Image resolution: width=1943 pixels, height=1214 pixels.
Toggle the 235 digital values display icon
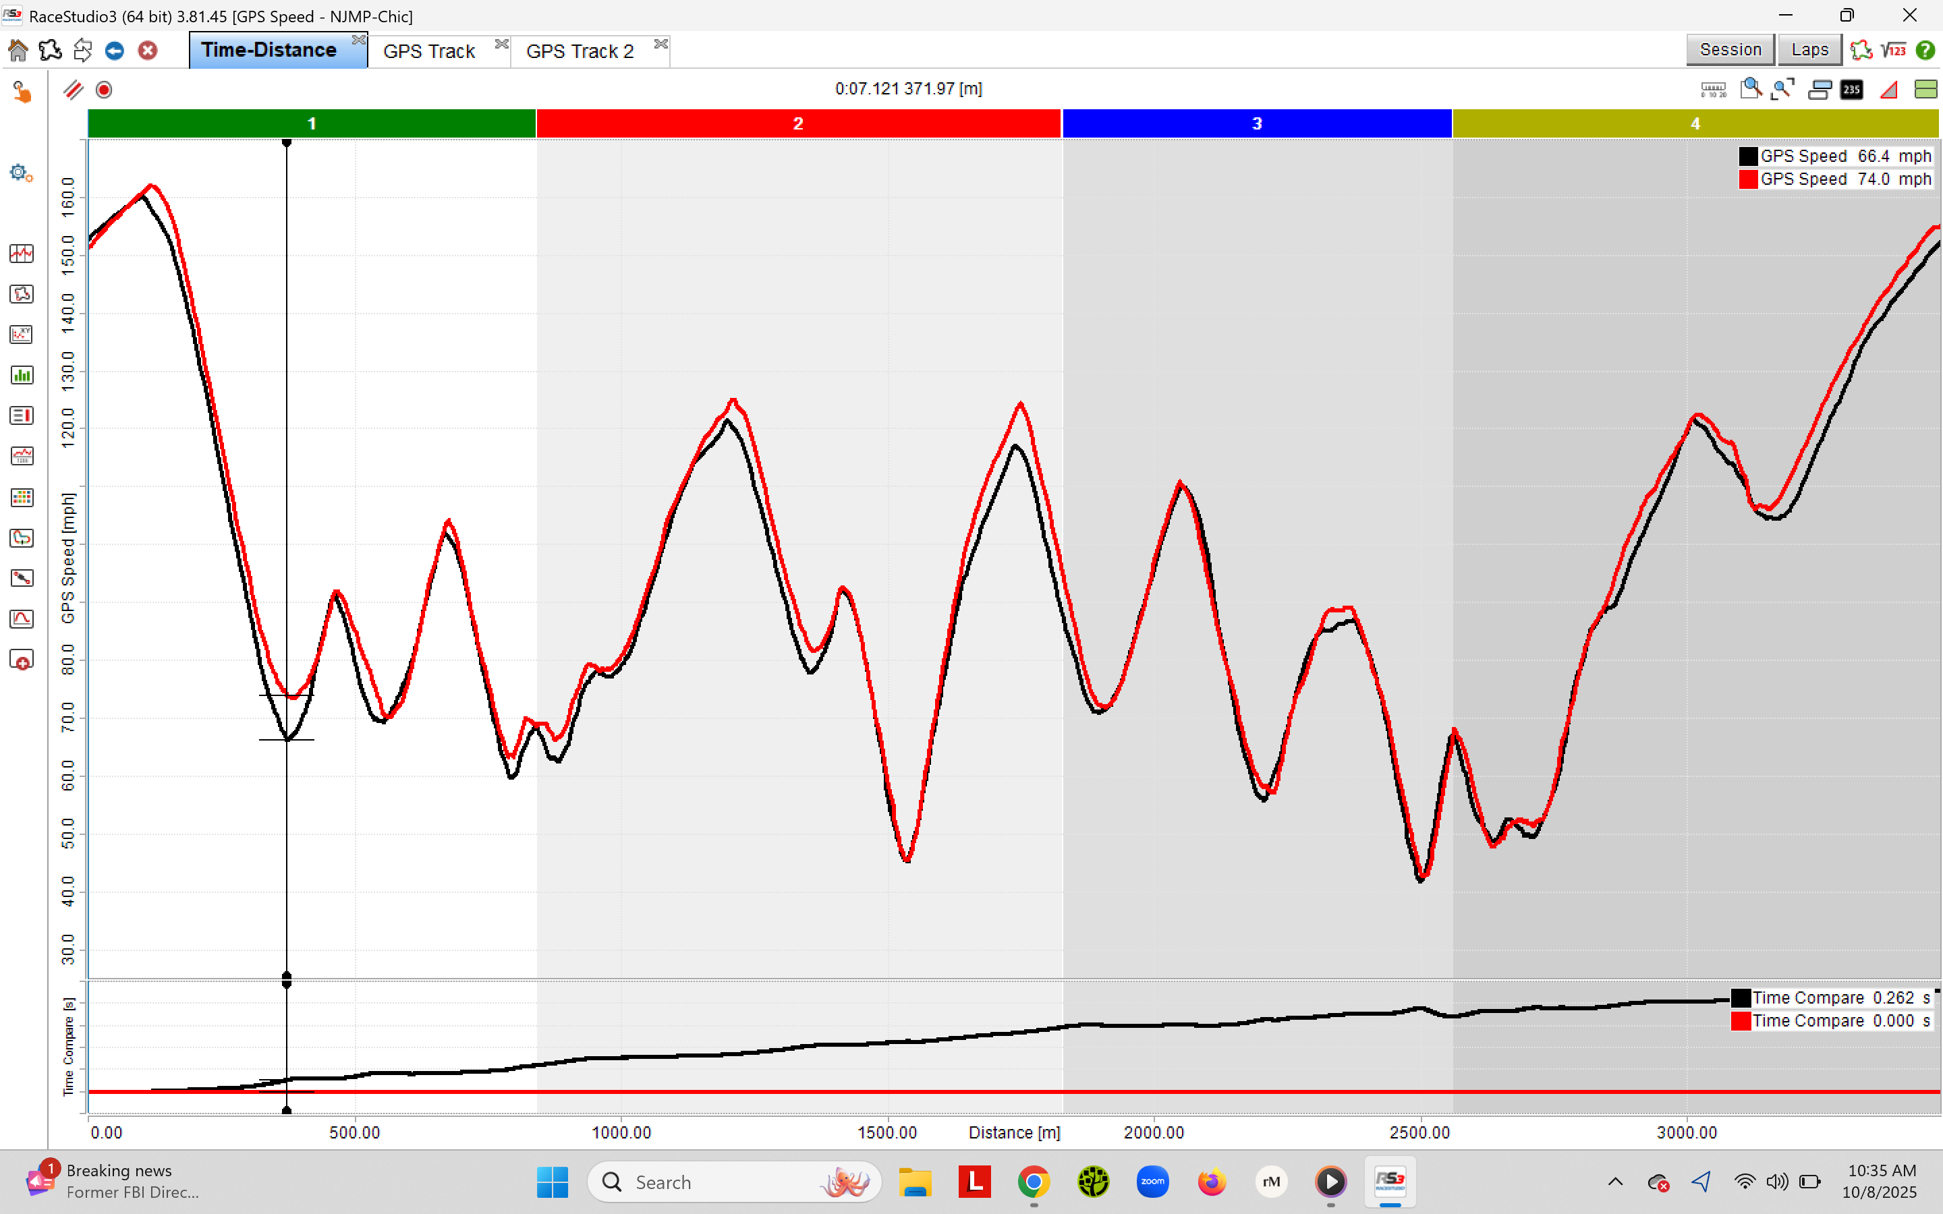[1851, 90]
